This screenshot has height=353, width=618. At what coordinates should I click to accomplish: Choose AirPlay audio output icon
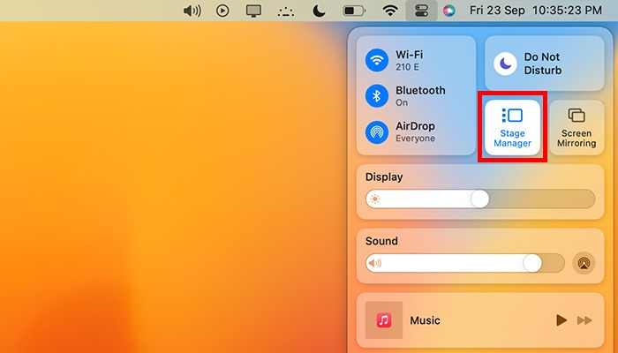tap(584, 263)
